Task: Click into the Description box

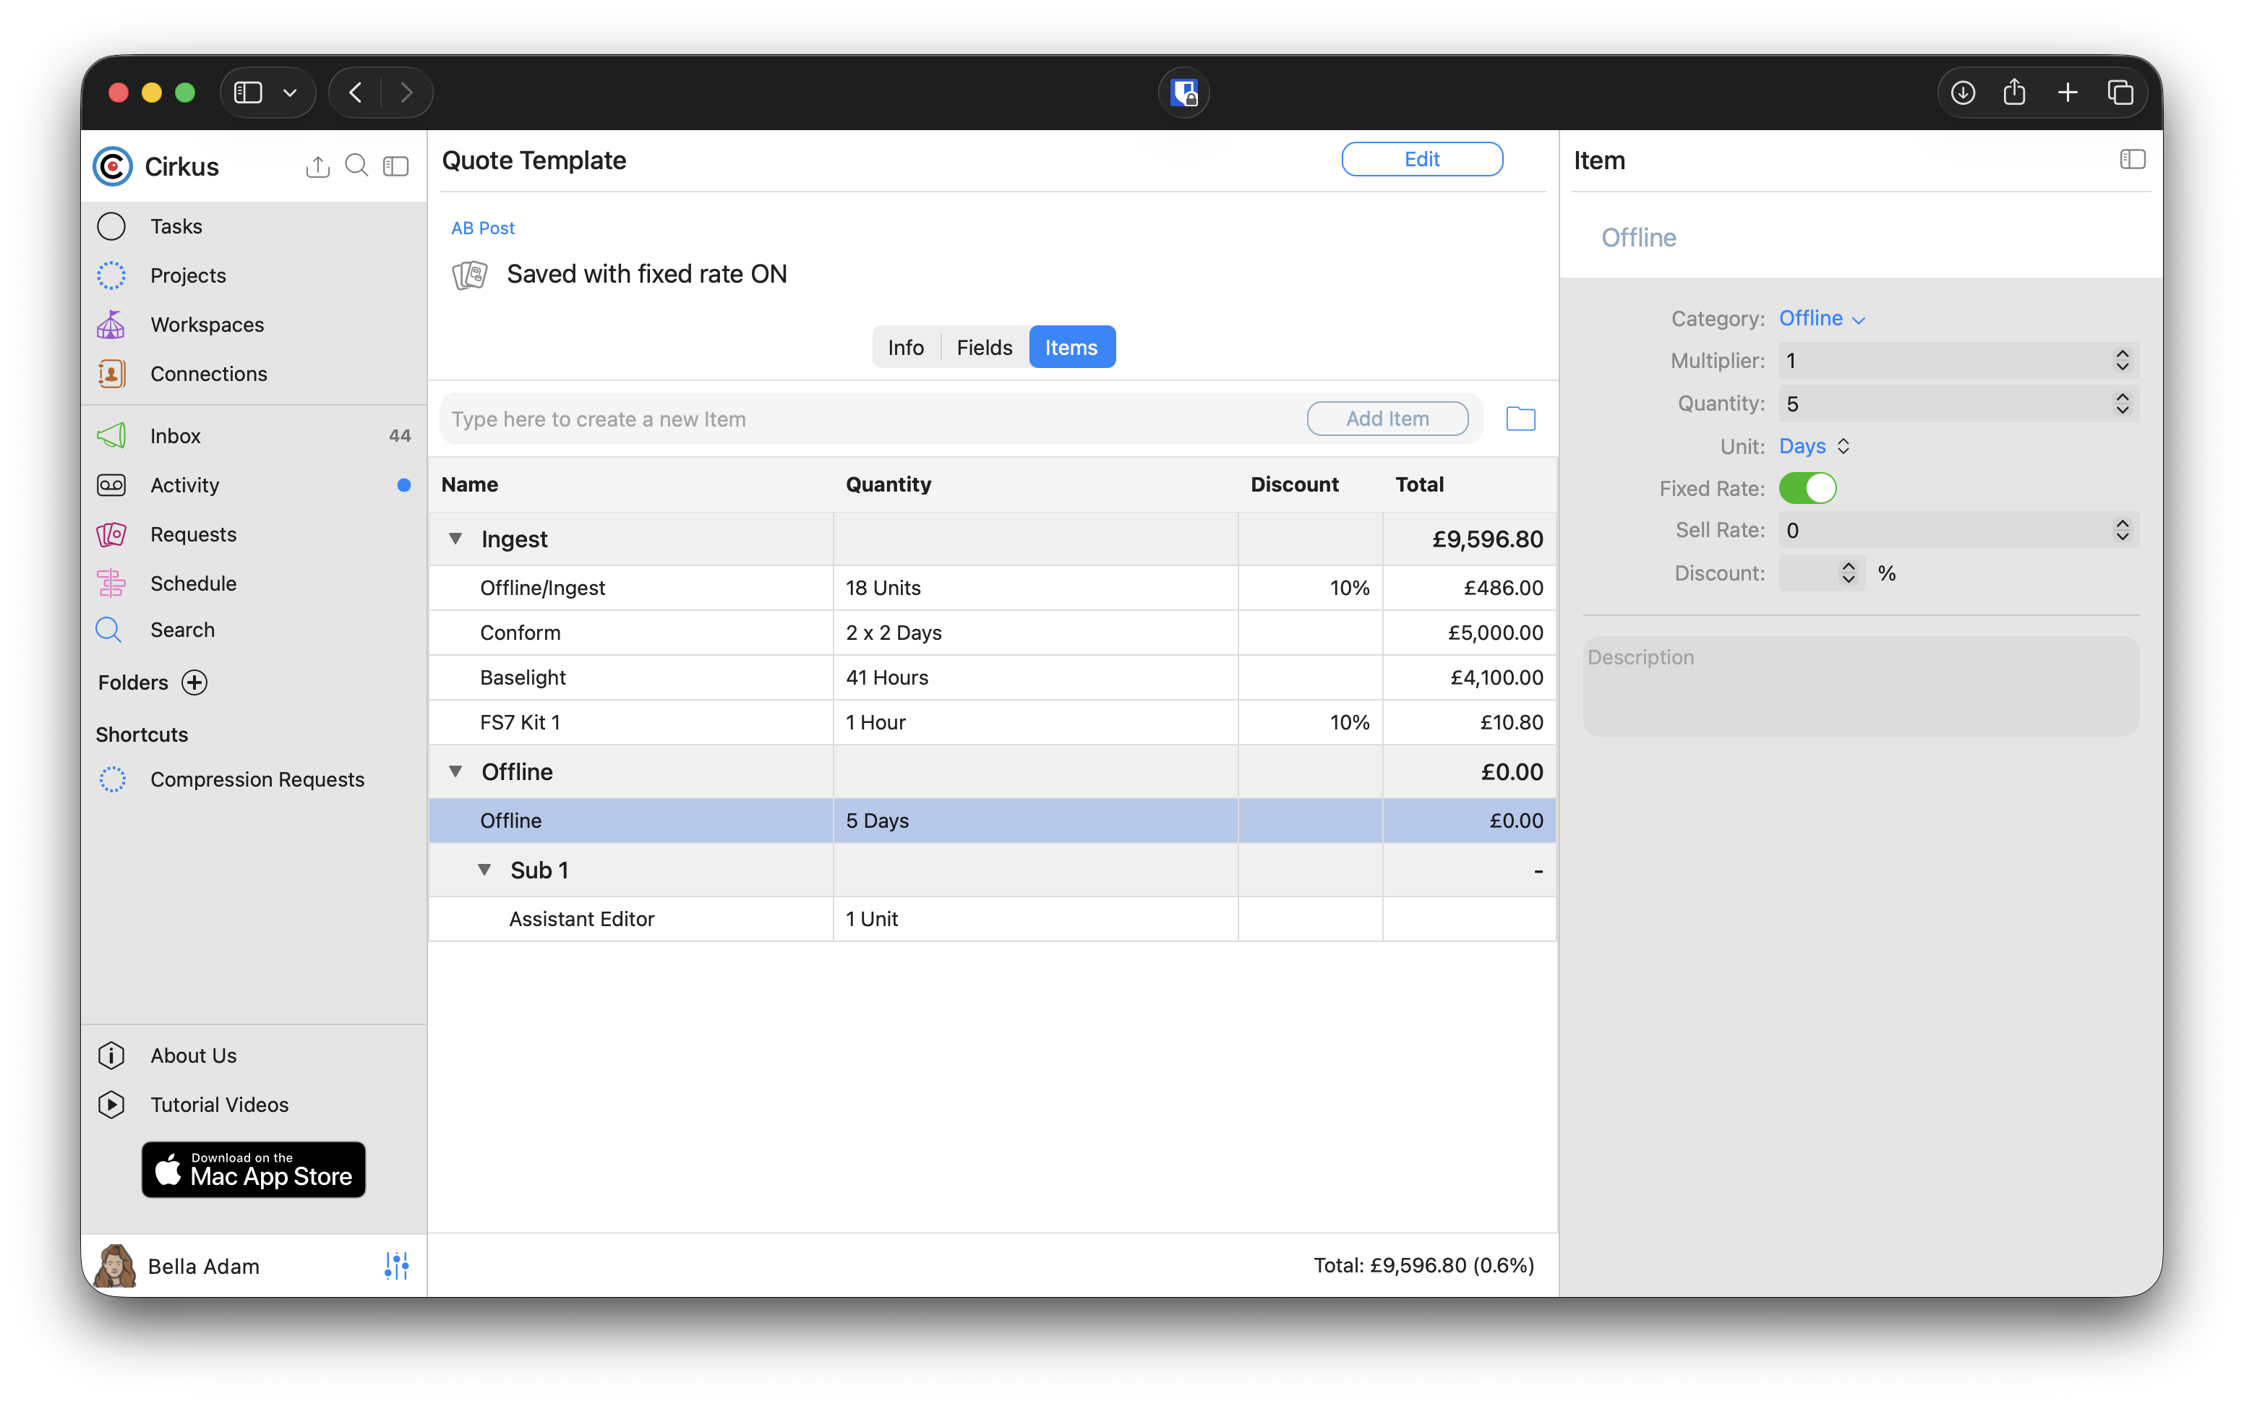Action: [1861, 686]
